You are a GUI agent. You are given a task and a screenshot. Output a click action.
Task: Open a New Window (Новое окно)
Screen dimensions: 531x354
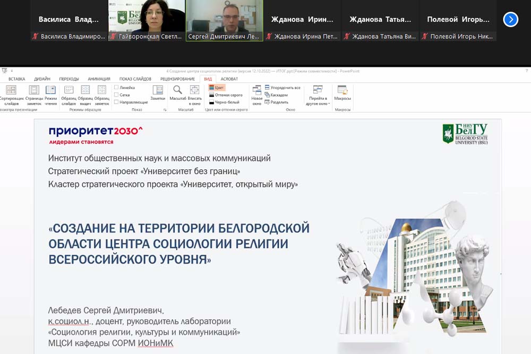coord(257,94)
